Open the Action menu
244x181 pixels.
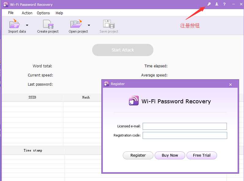point(27,13)
